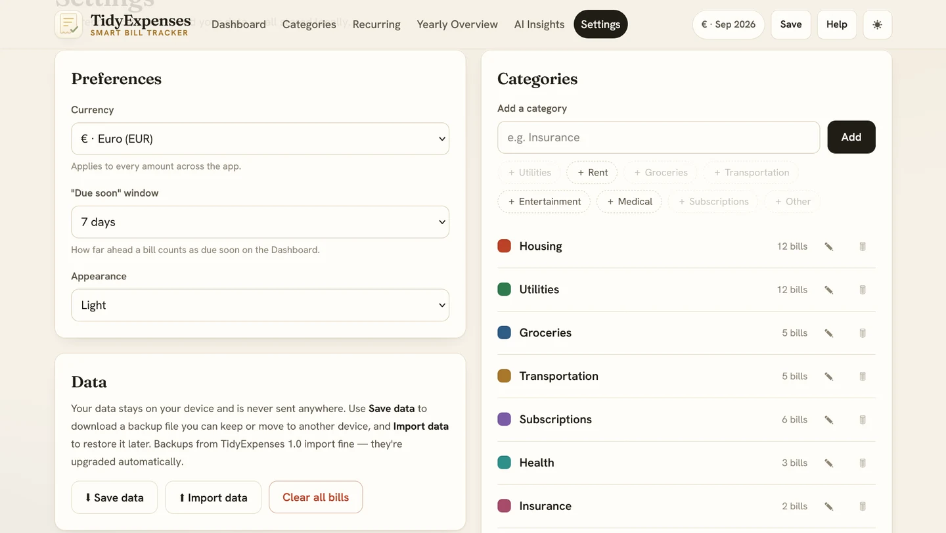Edit the Transportation category
This screenshot has width=946, height=533.
pyautogui.click(x=829, y=377)
